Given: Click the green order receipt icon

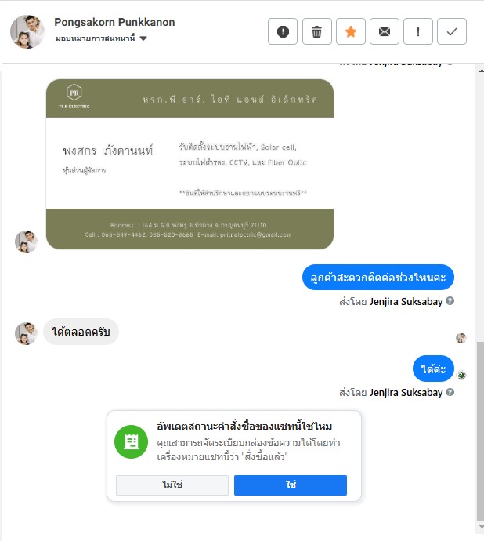Looking at the screenshot, I should tap(131, 441).
